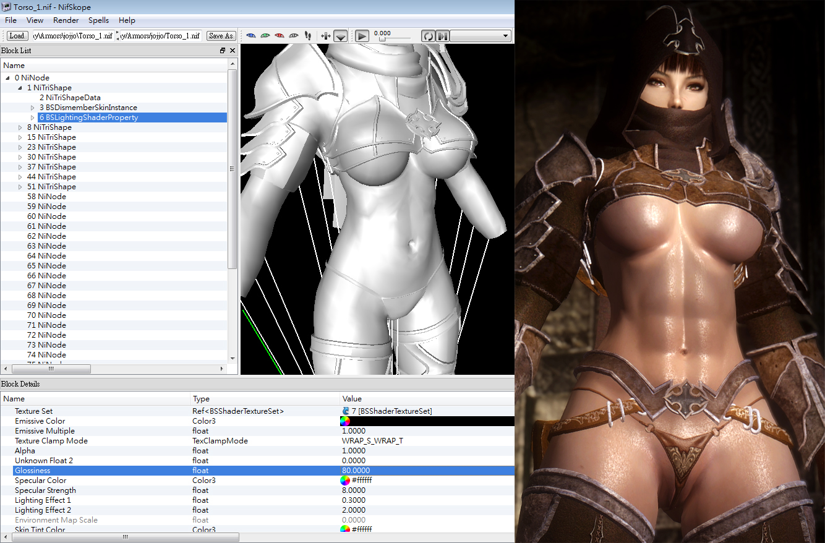This screenshot has height=543, width=825.
Task: Expand the 8 NiTriShape node
Action: (x=20, y=127)
